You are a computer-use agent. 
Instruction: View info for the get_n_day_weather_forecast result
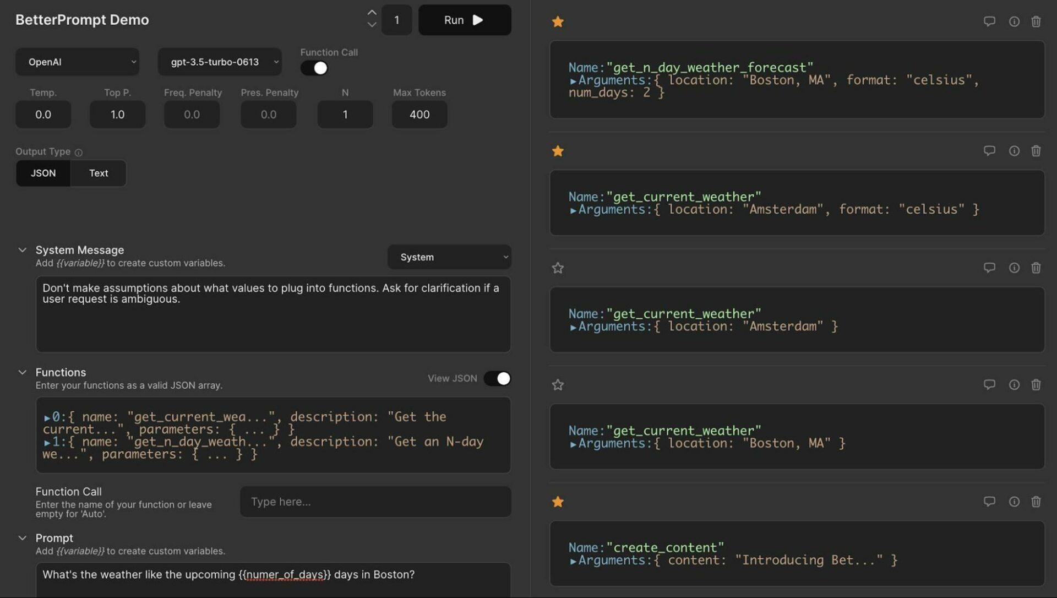[1013, 21]
